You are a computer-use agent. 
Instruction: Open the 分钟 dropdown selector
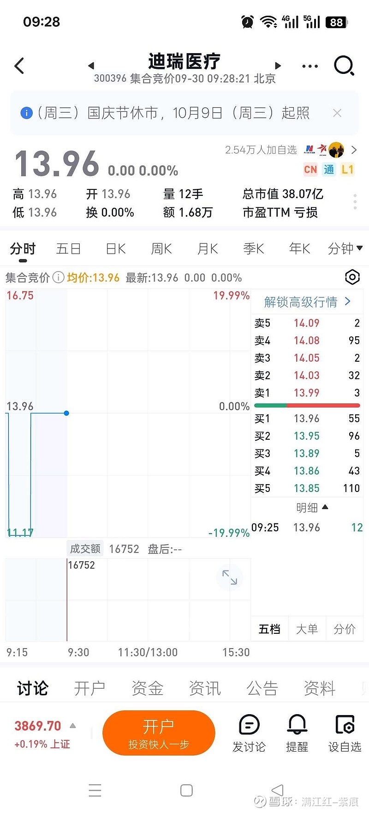tap(345, 249)
